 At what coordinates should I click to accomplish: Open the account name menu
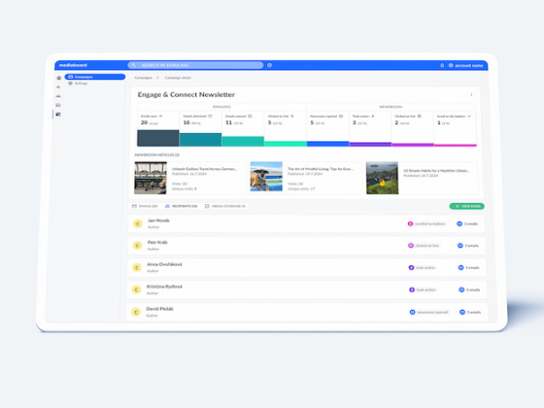tap(465, 65)
